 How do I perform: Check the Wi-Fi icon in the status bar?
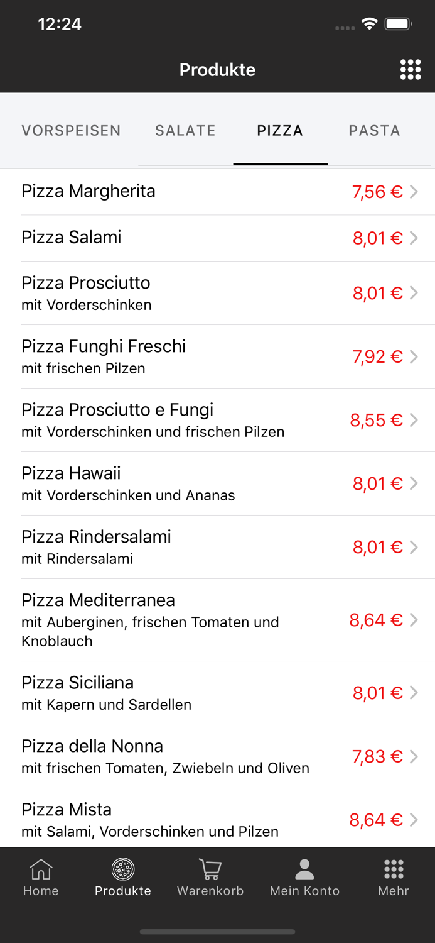[369, 23]
